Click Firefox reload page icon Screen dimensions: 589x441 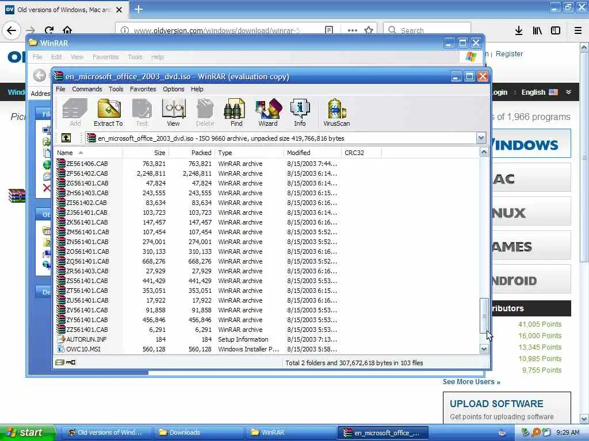(x=49, y=30)
